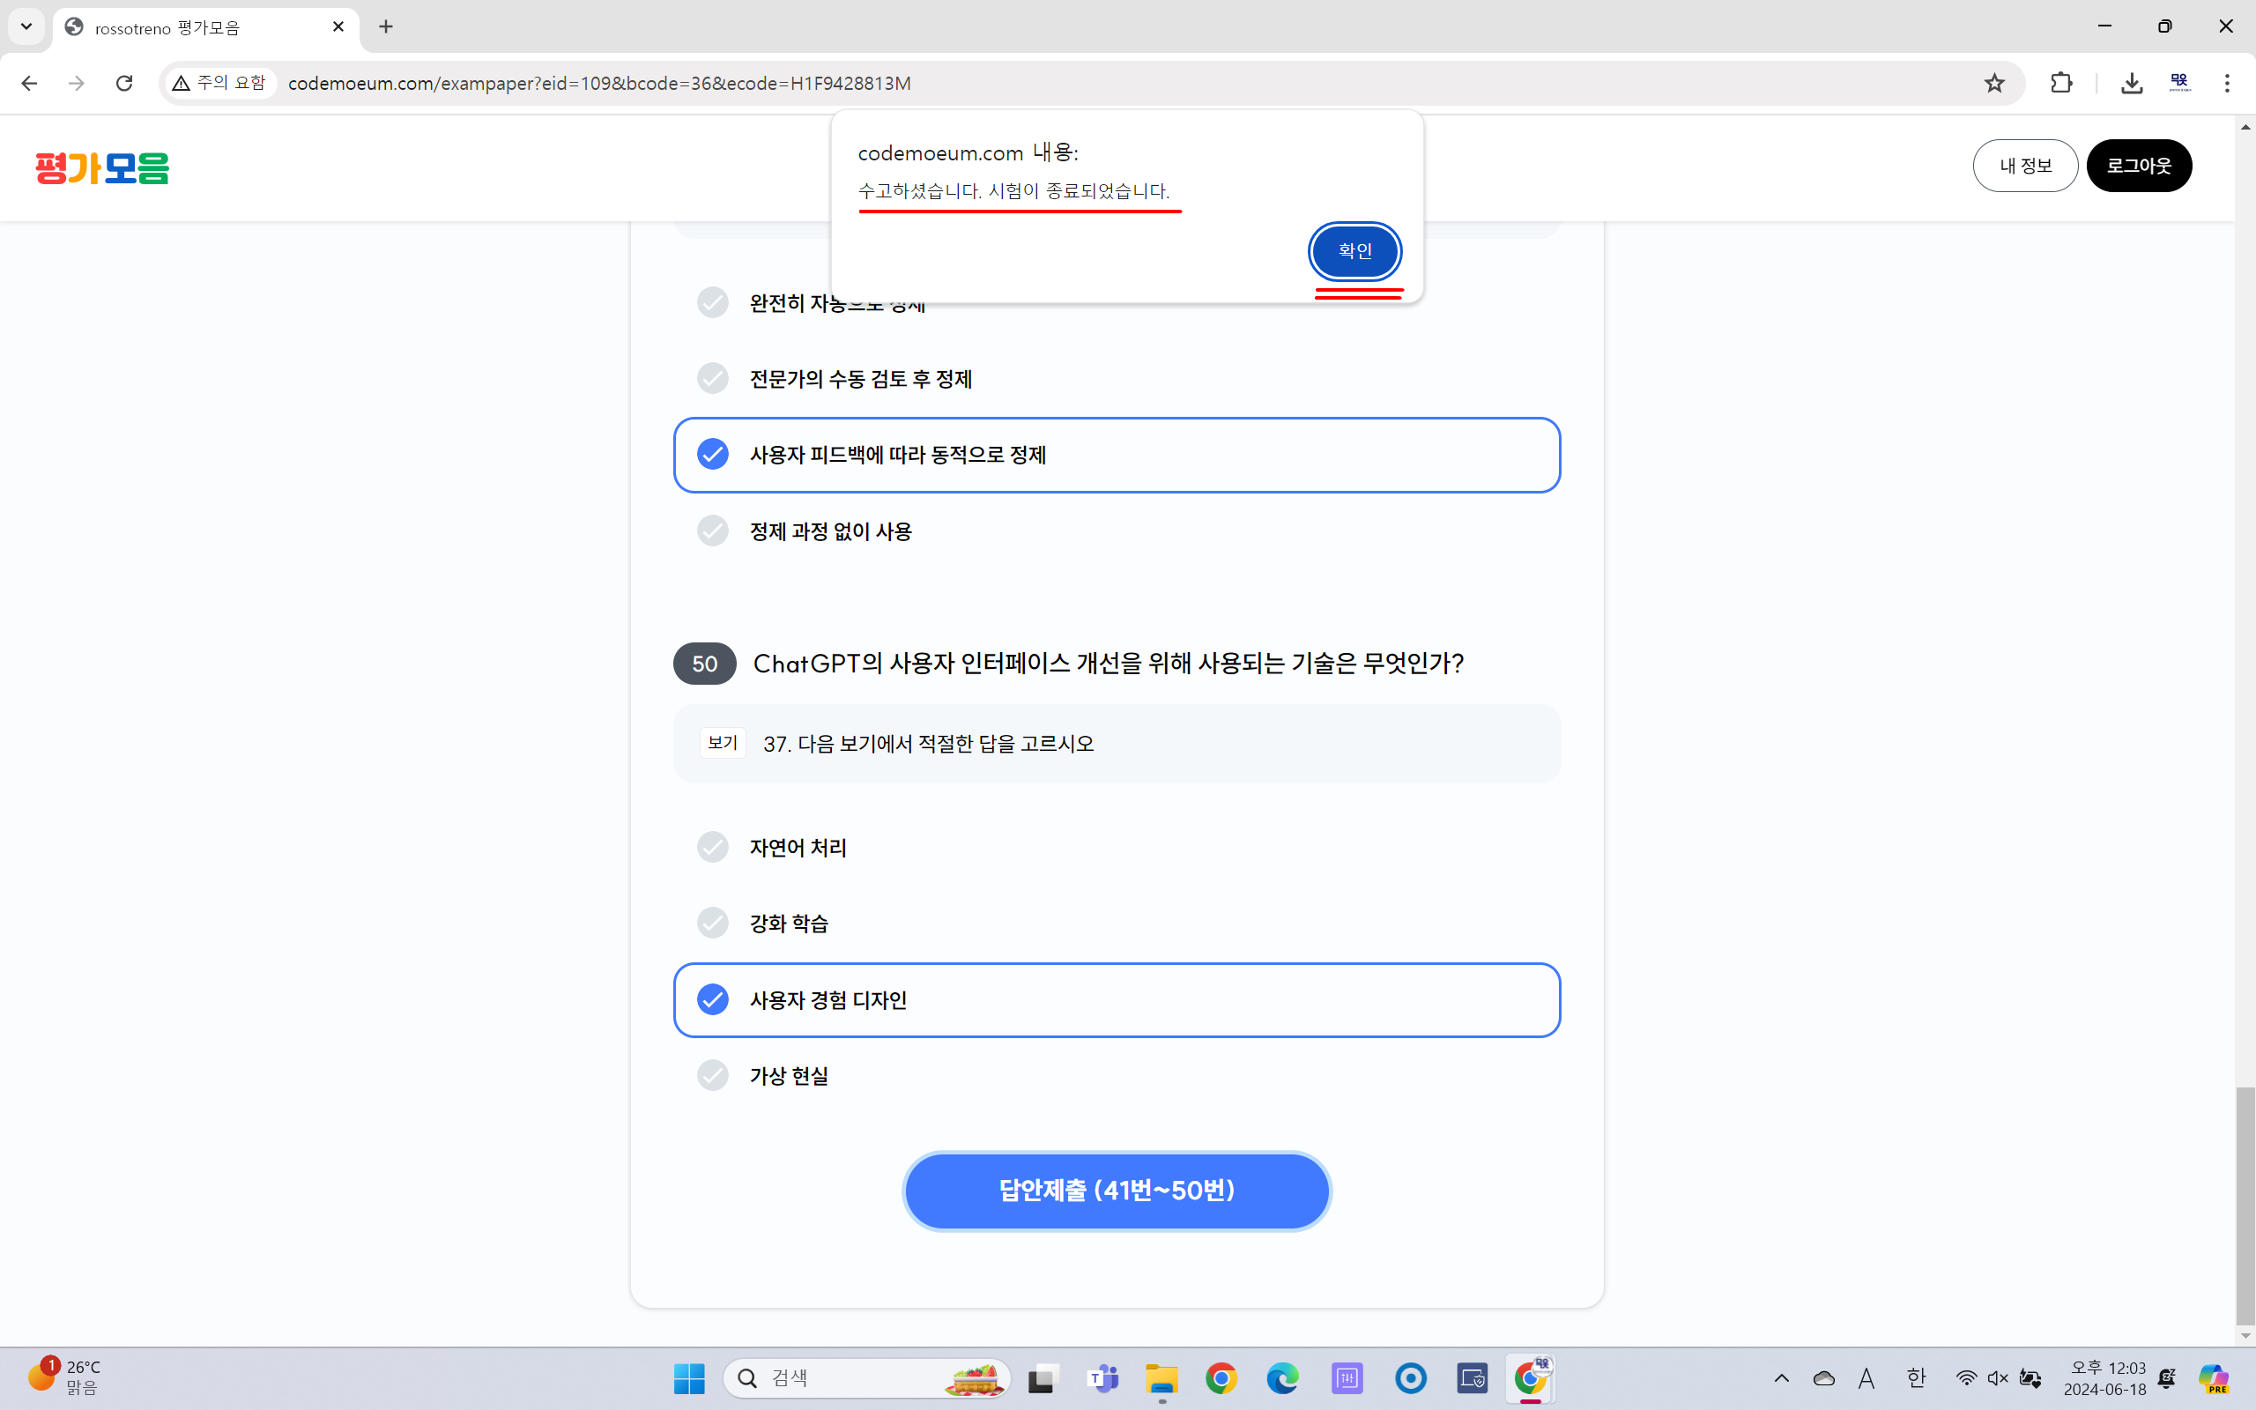Show hidden system tray icons chevron
Screen dimensions: 2256x1410
(1782, 1378)
